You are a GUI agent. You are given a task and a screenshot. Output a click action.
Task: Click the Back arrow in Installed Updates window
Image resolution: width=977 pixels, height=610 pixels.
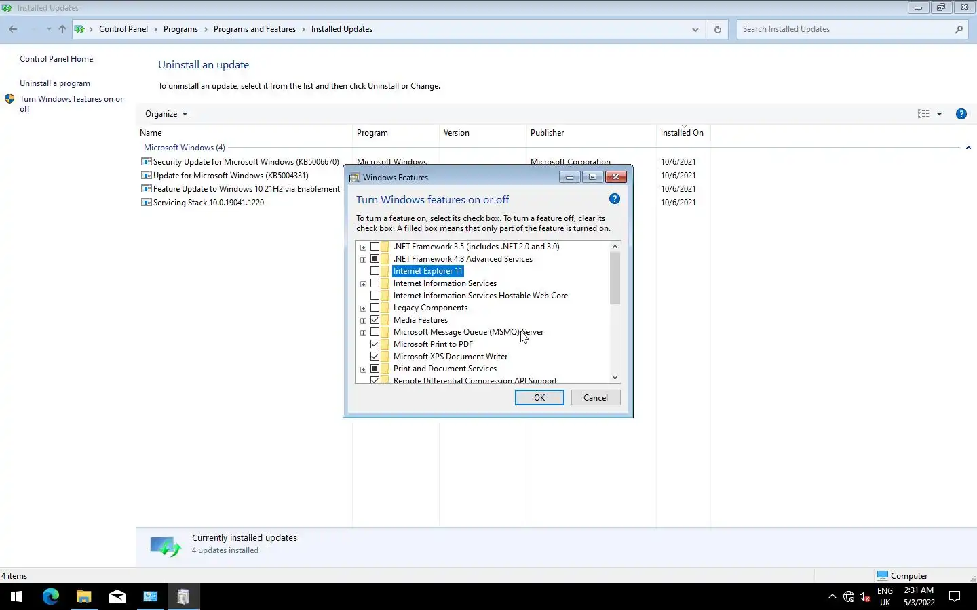pos(13,29)
